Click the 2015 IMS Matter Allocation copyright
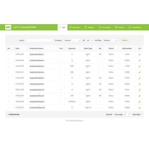149x149 pixels. (x=74, y=121)
